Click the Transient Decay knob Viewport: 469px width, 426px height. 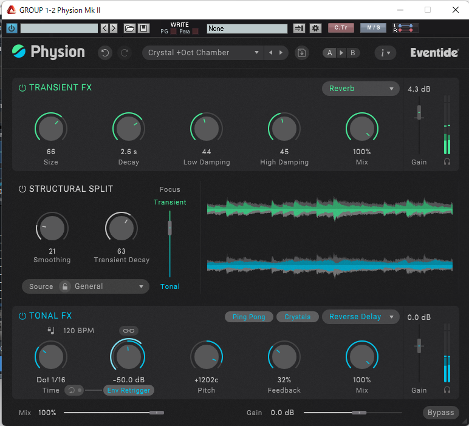pyautogui.click(x=121, y=228)
